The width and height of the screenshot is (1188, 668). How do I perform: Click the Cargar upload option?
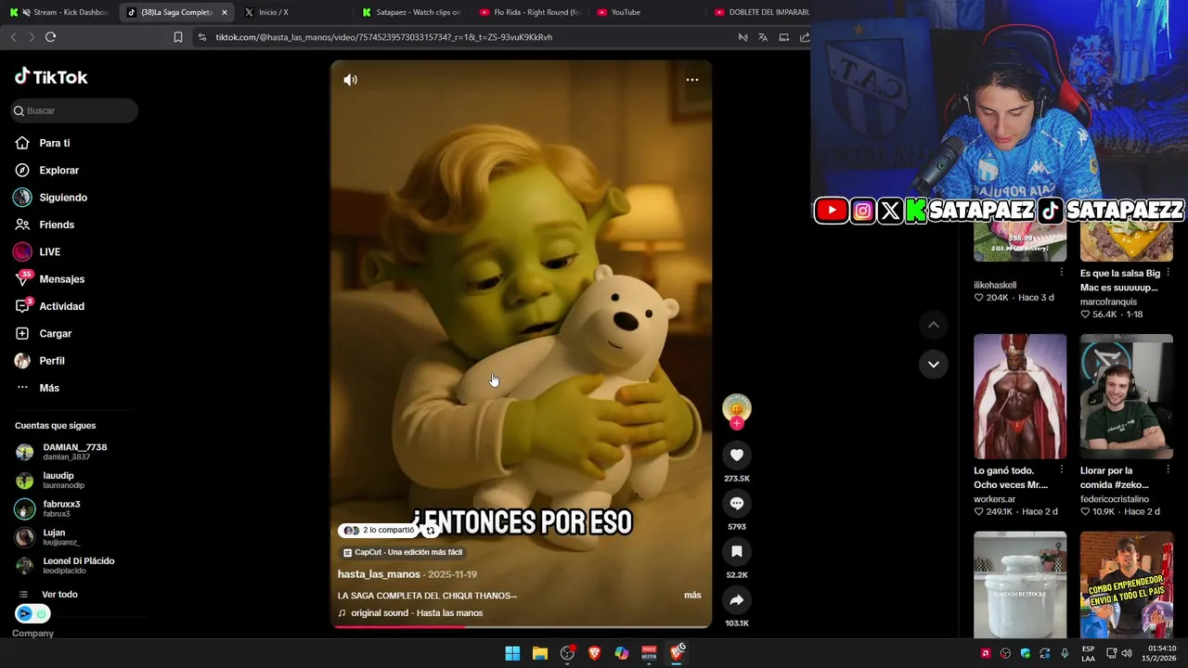(44, 333)
